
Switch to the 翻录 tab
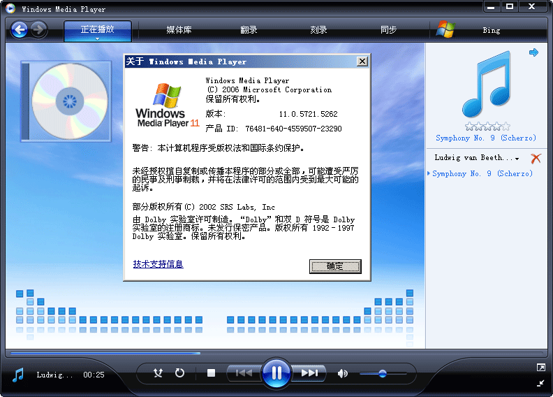[248, 30]
